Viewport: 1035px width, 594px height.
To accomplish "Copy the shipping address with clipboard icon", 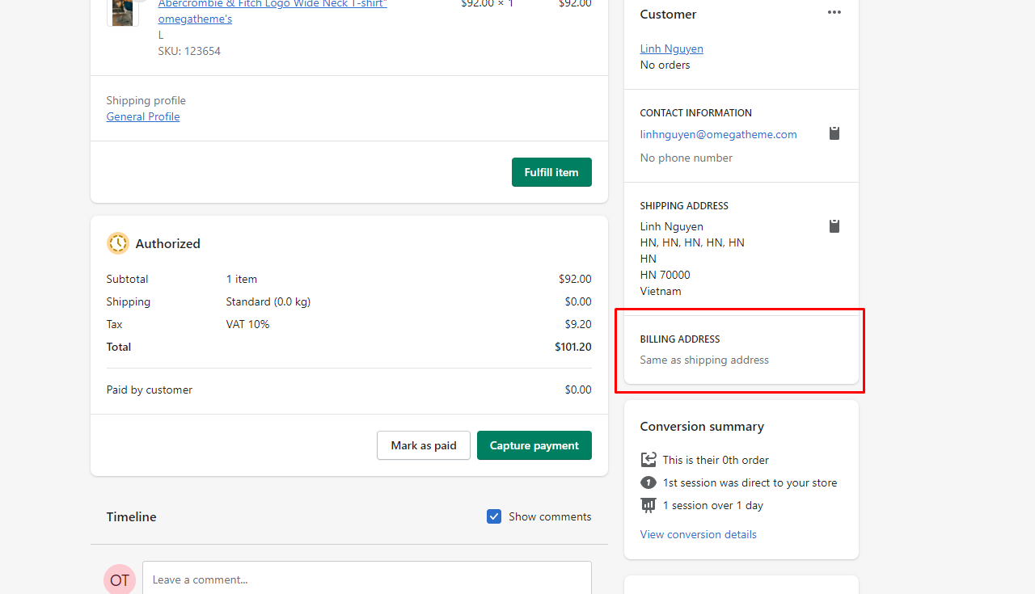I will (x=834, y=226).
